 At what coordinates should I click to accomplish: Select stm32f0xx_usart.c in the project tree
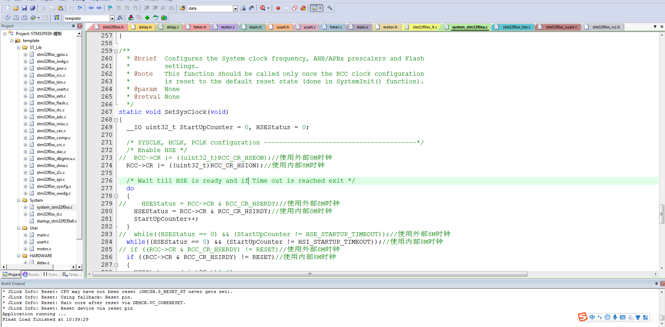click(x=53, y=89)
